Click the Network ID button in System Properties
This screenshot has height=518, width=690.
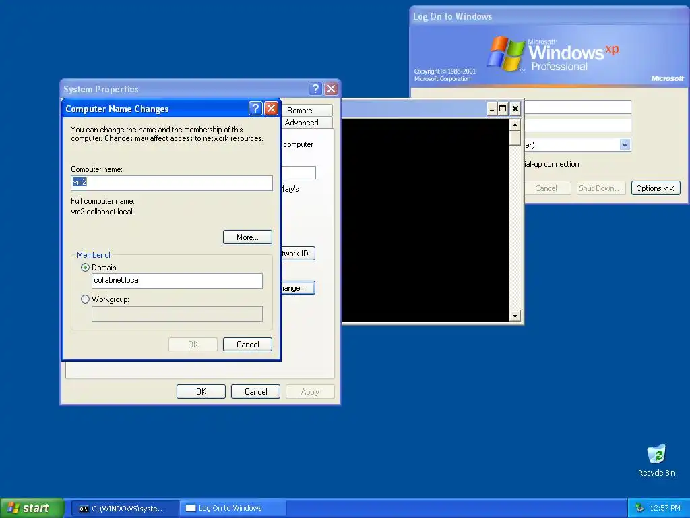point(298,254)
